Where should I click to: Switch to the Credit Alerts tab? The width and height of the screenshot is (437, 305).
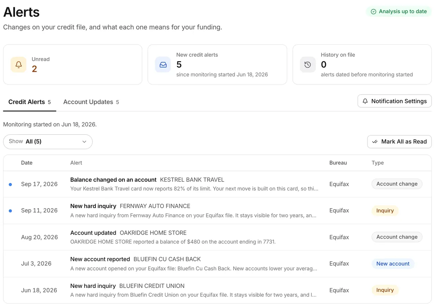coord(29,102)
